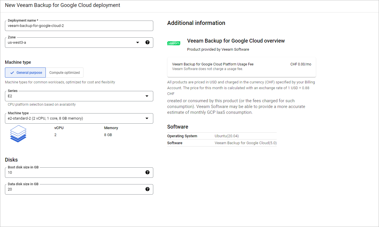This screenshot has width=379, height=227.
Task: Open the Boot disk size help icon
Action: click(147, 172)
